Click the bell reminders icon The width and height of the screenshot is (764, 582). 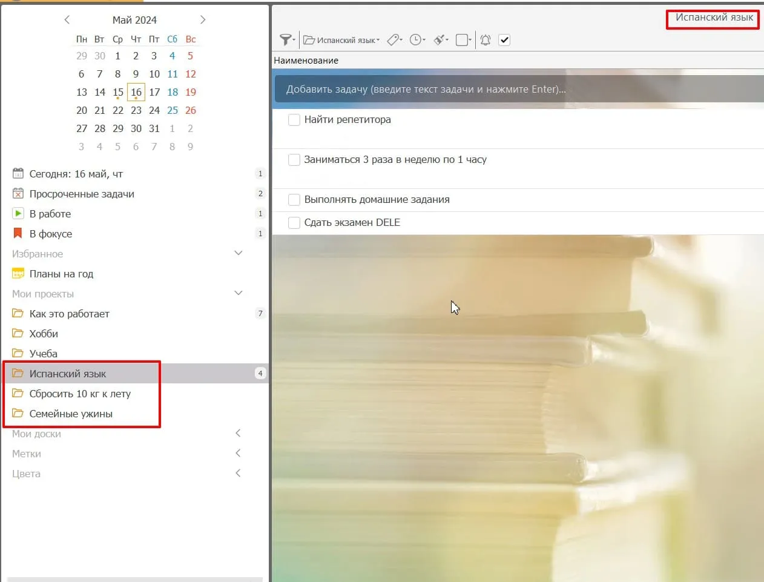point(486,40)
